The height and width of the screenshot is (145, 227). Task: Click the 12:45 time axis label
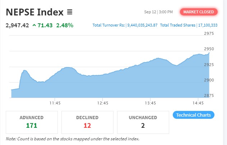click(102, 103)
